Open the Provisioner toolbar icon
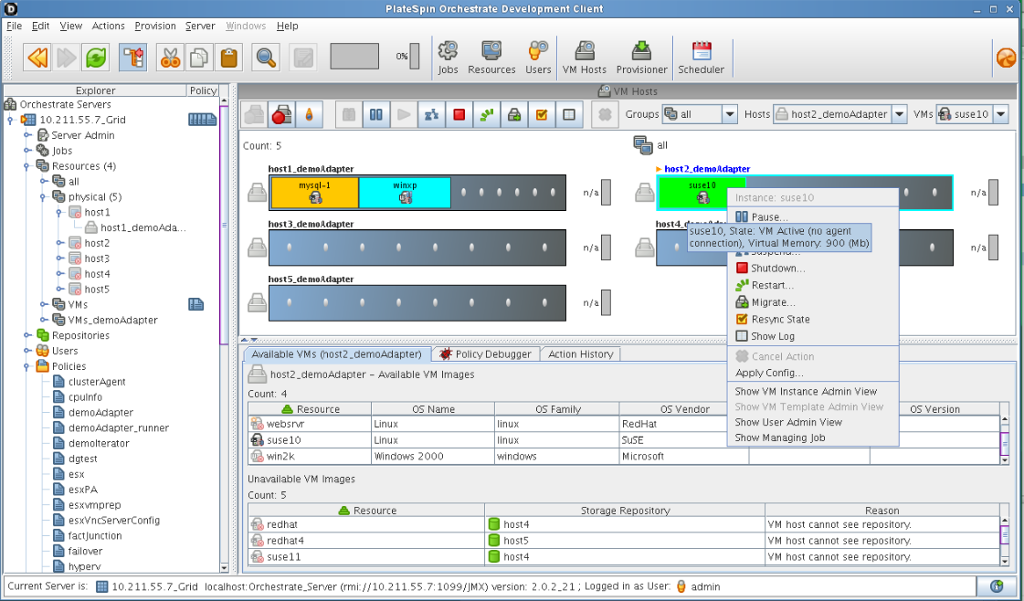Viewport: 1024px width, 601px height. point(641,57)
